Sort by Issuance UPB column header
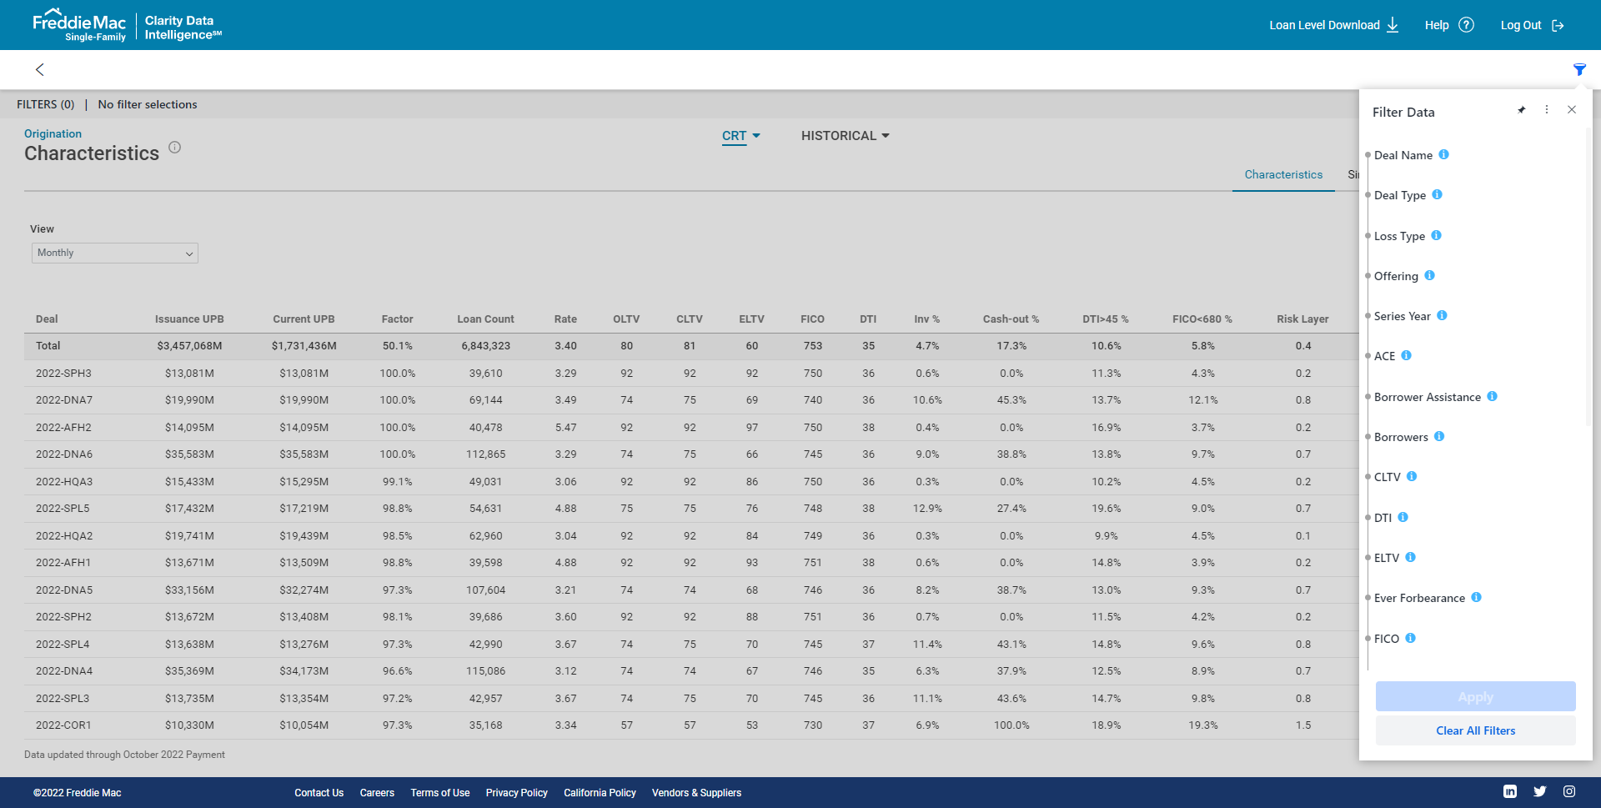The image size is (1601, 808). (189, 319)
